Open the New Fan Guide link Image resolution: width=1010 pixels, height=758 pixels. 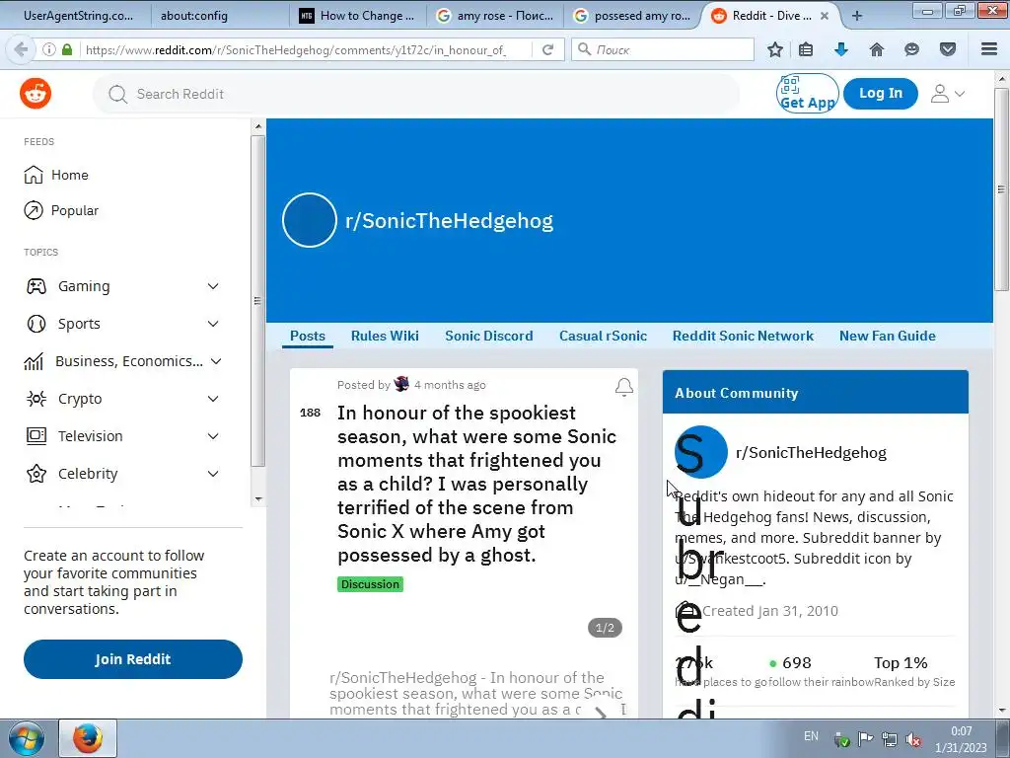(887, 336)
